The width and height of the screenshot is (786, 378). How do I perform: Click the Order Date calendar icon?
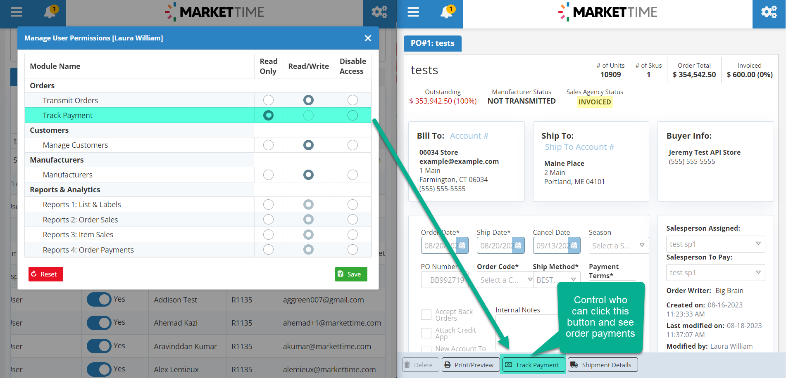pos(462,246)
